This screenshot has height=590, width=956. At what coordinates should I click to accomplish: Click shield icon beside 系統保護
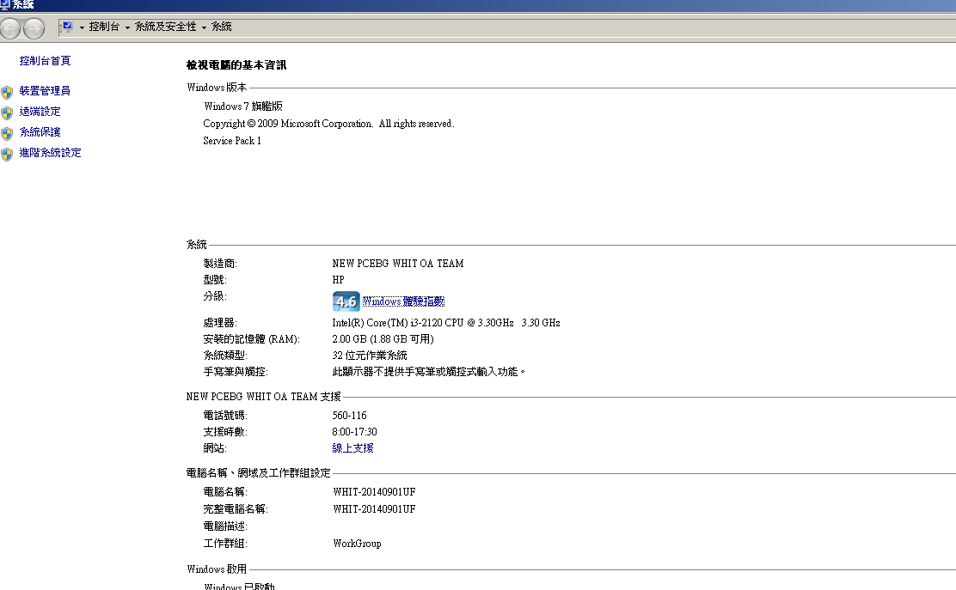click(7, 134)
